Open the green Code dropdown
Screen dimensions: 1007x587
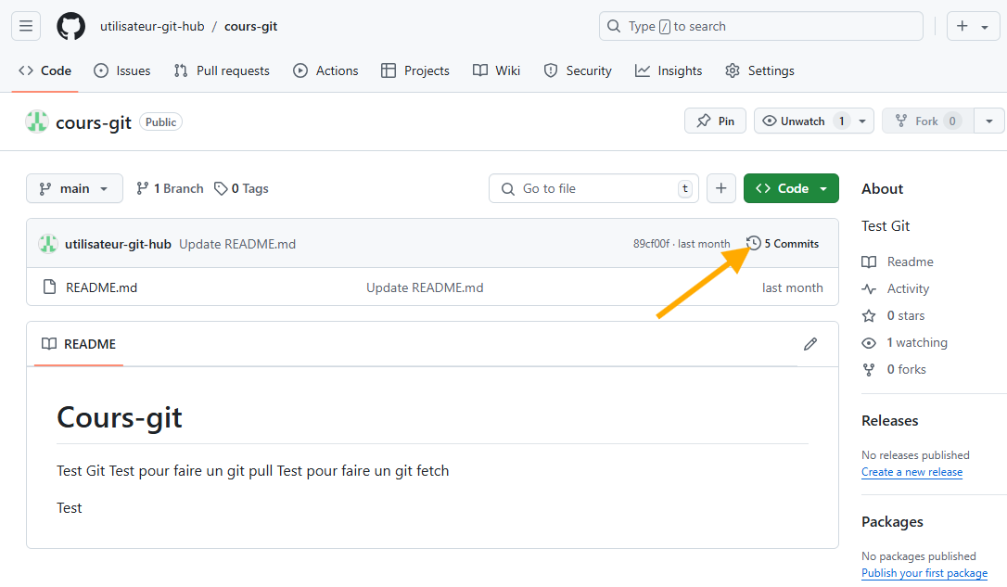[x=790, y=188]
